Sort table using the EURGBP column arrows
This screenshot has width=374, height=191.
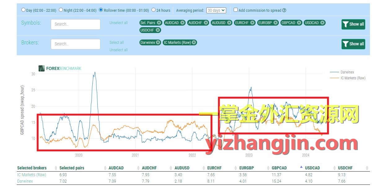[x=269, y=168]
